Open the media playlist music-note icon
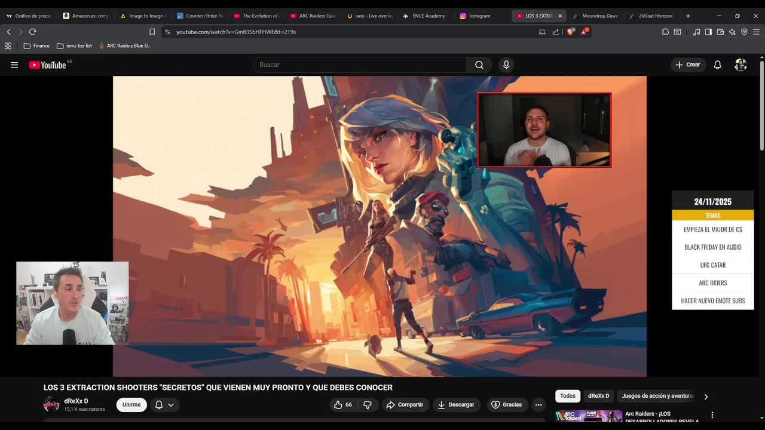 (696, 32)
